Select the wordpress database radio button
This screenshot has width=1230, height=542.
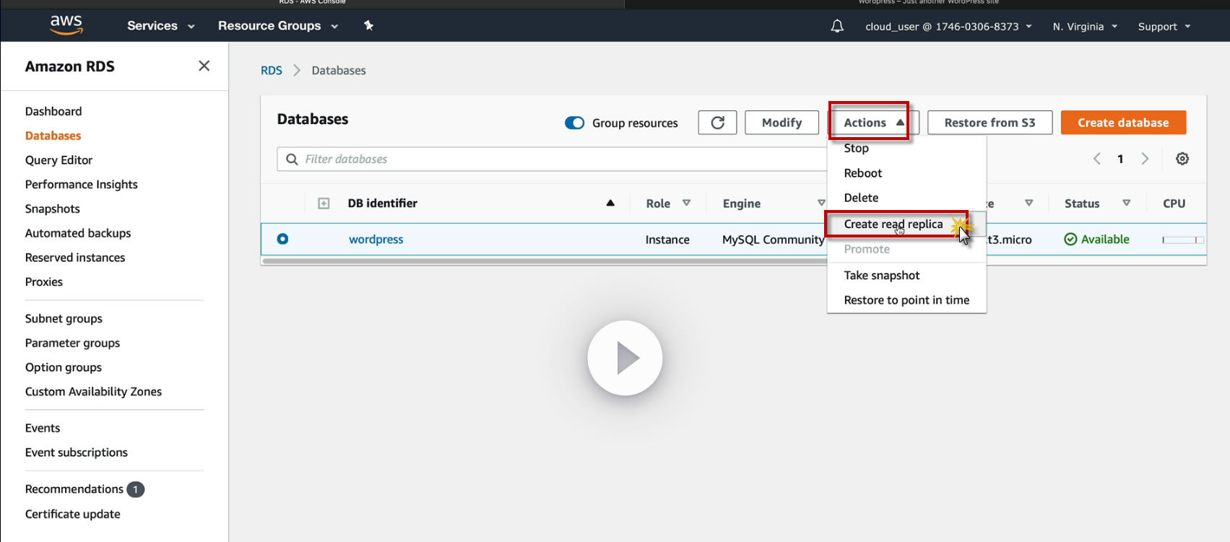click(x=282, y=239)
